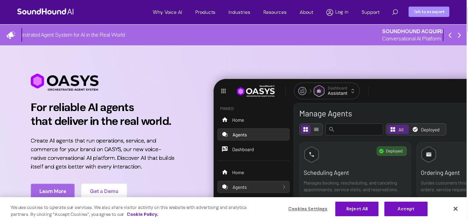Open the Ordering Agent card title
468x220 pixels.
(x=440, y=173)
